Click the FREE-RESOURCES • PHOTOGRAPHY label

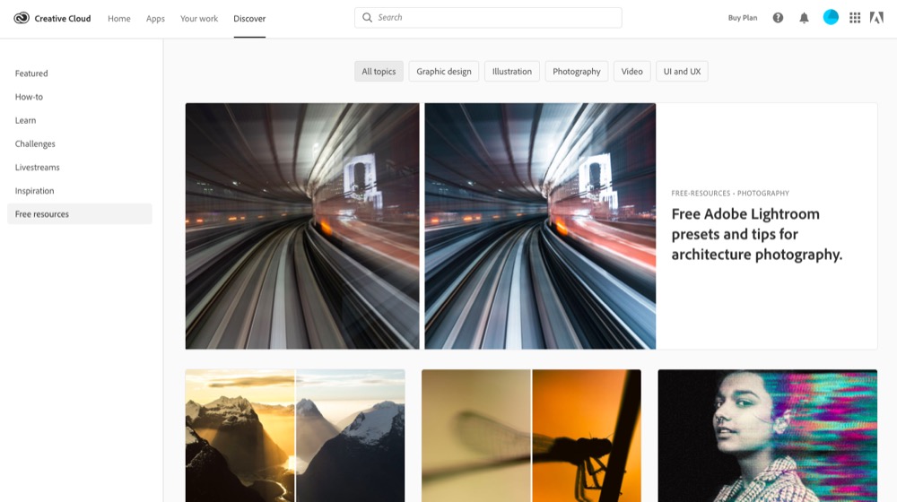click(730, 194)
